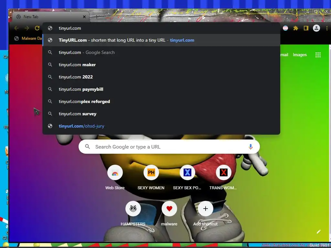Click the pink-blue striped extension icon
Viewport: 331px width, 248px height.
[285, 28]
